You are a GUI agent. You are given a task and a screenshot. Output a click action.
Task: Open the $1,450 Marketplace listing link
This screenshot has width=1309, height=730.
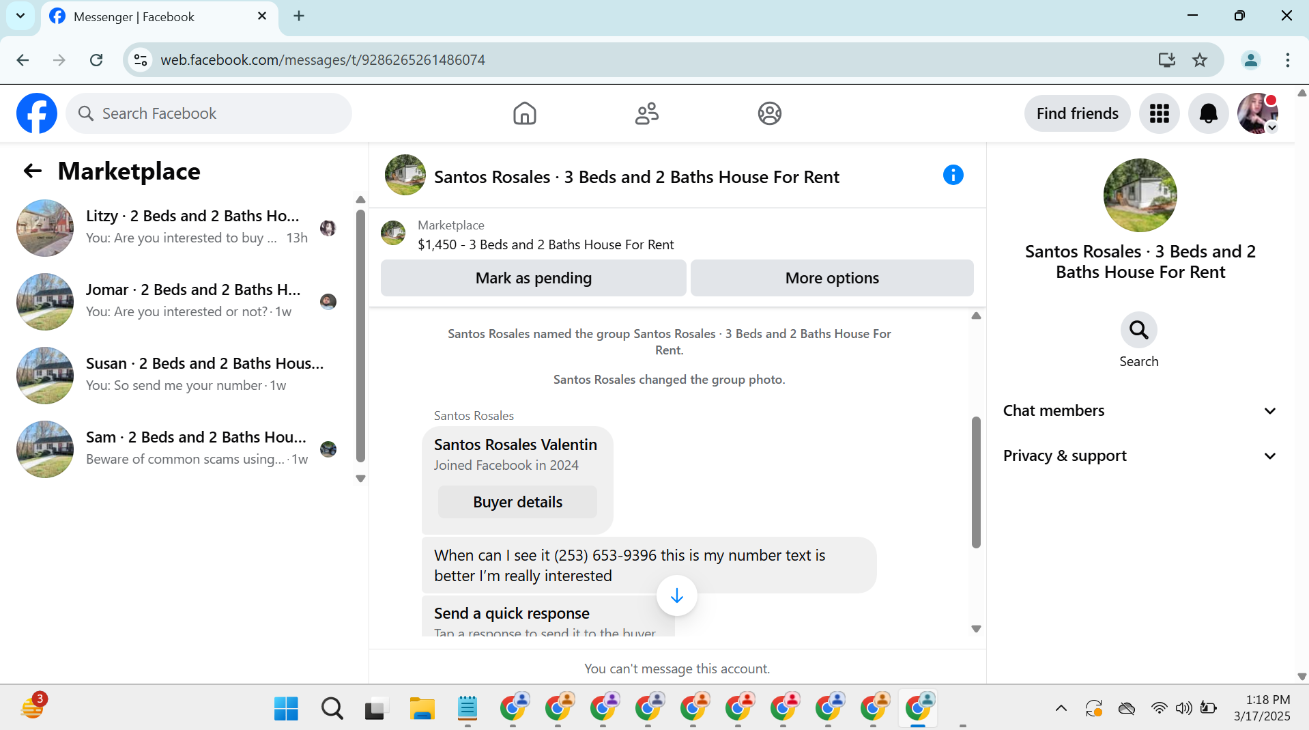tap(545, 244)
